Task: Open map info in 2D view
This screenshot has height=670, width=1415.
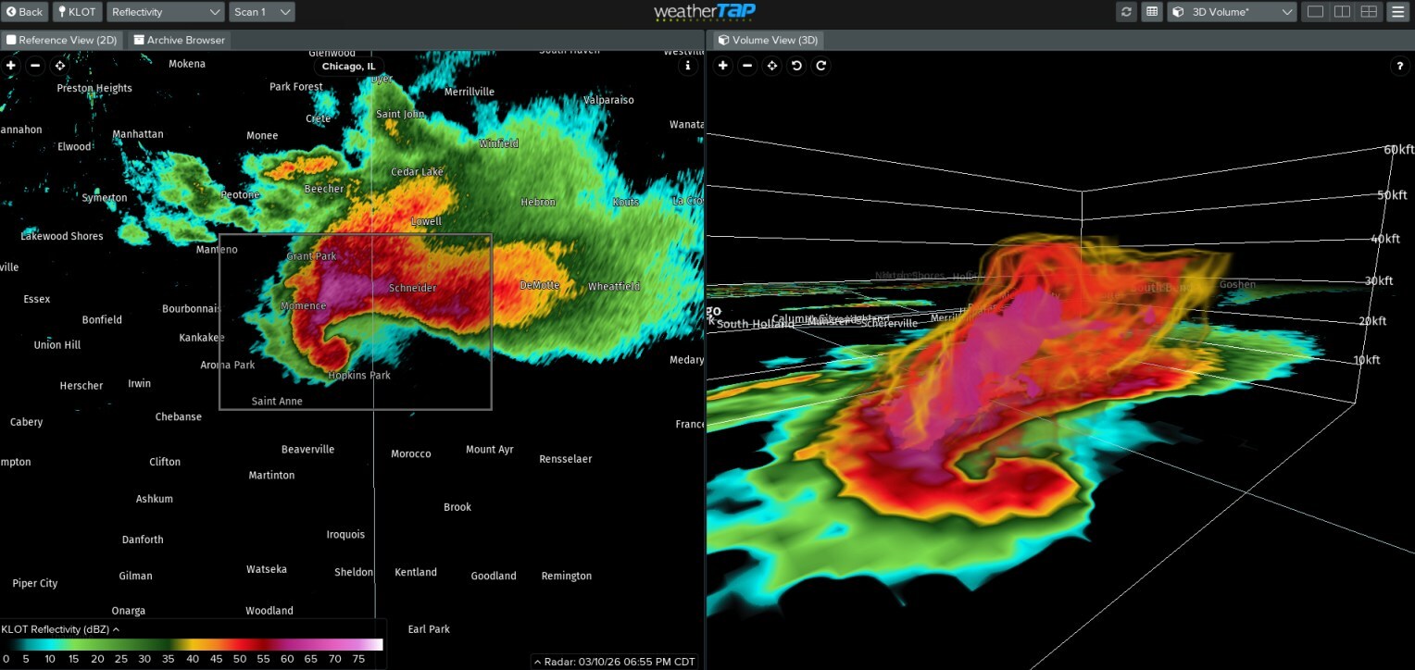Action: pyautogui.click(x=687, y=66)
